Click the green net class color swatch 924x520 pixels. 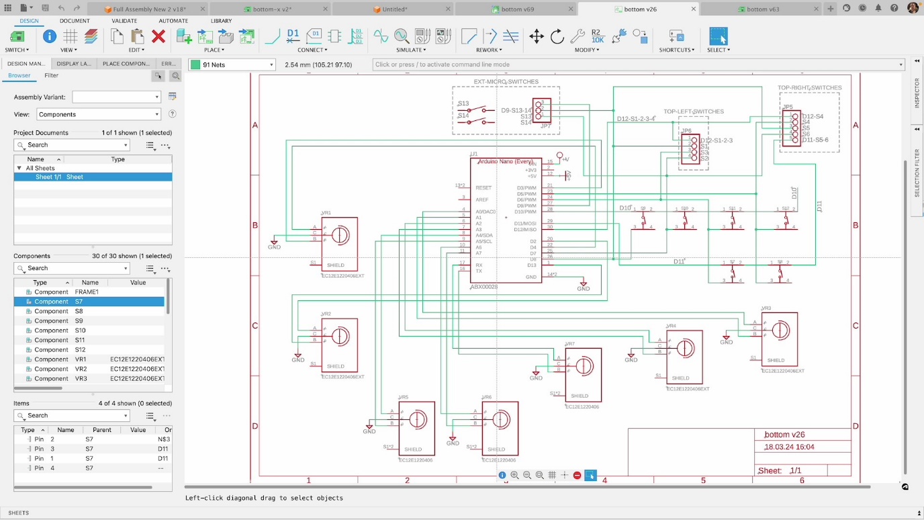click(195, 64)
